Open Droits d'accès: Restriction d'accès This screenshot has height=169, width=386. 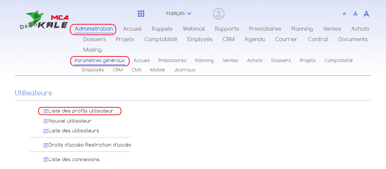[x=90, y=145]
